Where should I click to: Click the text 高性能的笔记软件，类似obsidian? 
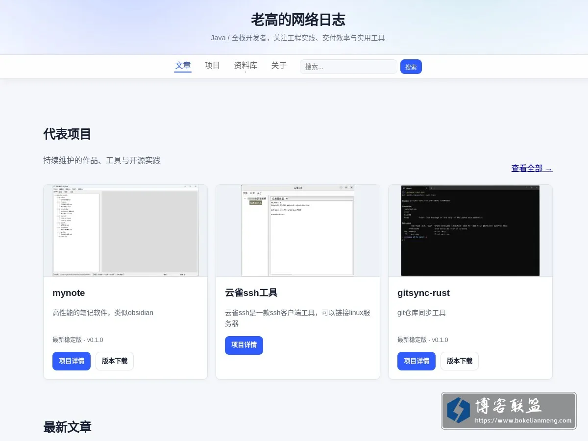(x=103, y=313)
